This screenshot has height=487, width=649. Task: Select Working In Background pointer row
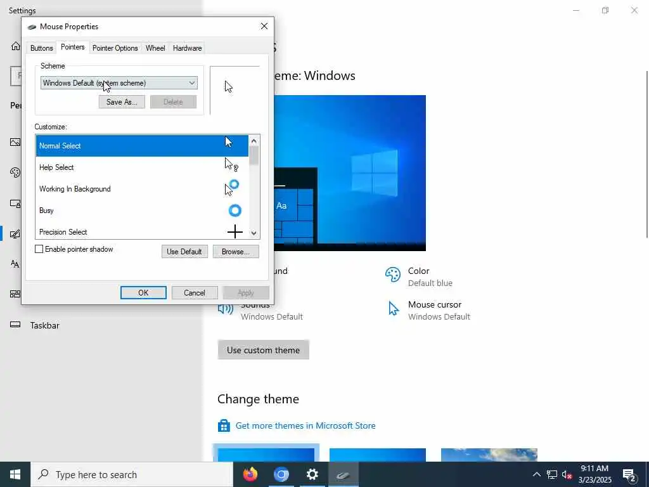[142, 189]
